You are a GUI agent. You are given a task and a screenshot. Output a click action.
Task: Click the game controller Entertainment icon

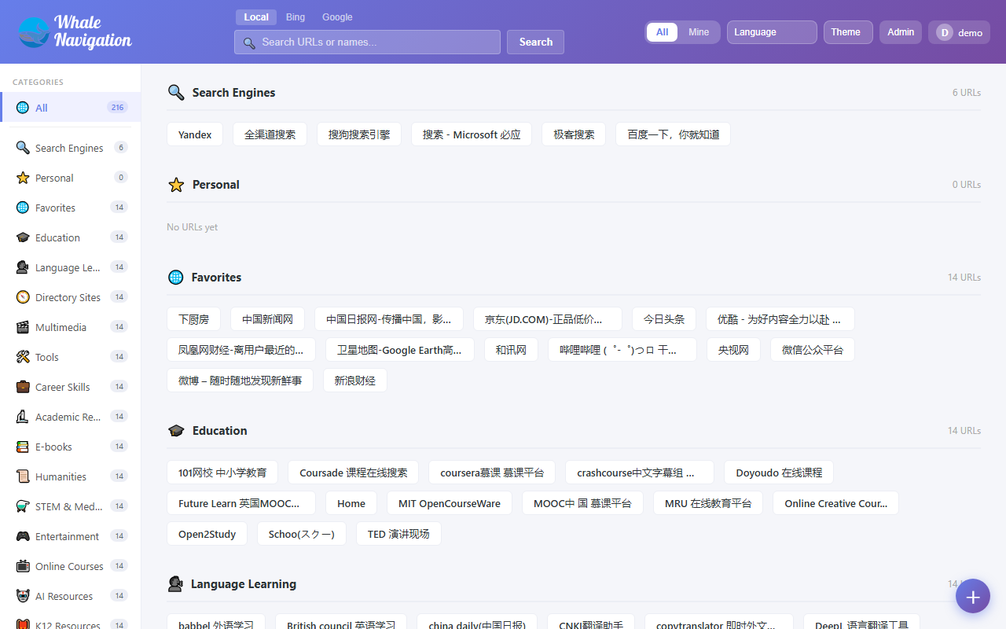coord(23,536)
